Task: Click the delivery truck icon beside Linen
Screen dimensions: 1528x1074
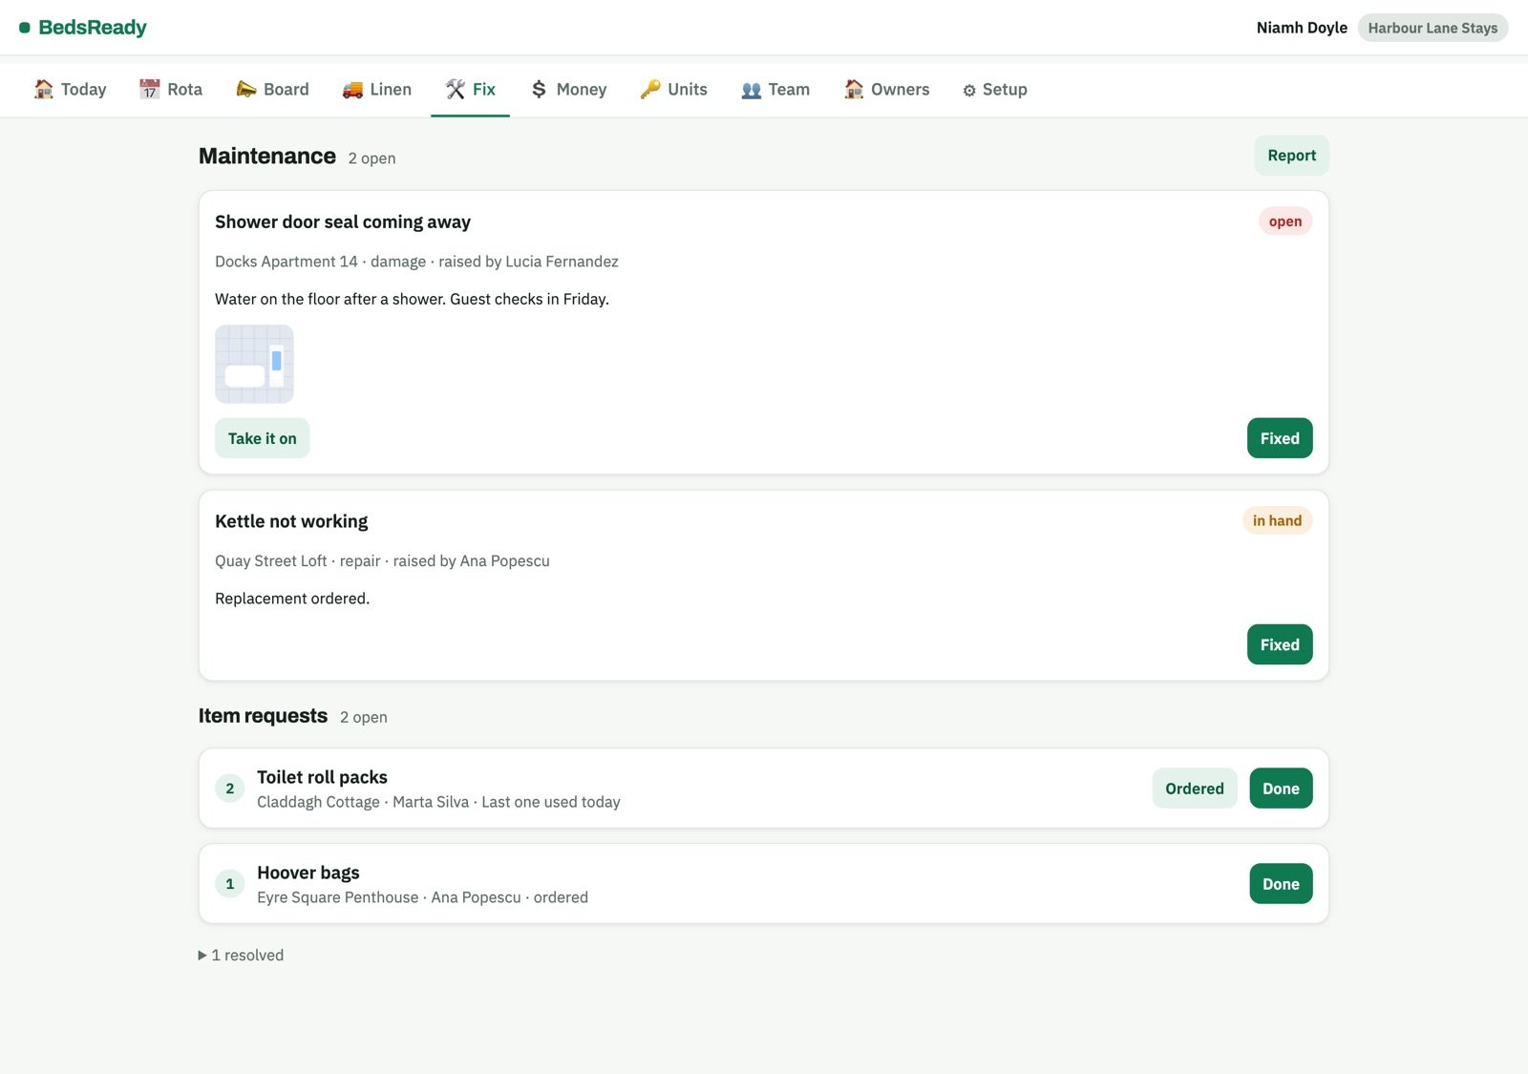Action: (x=352, y=89)
